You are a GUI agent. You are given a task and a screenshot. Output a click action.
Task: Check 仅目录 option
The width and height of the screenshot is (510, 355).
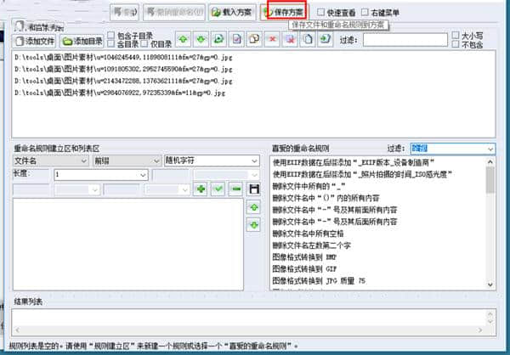coord(144,43)
